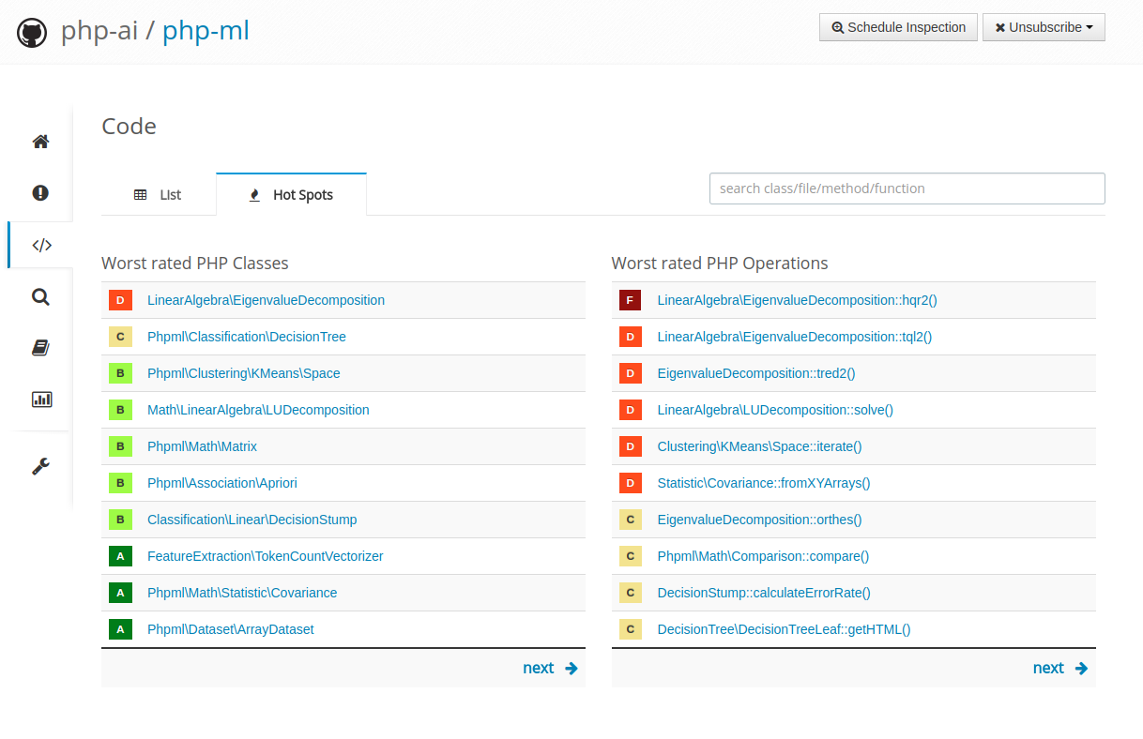Click the Schedule Inspection button
The width and height of the screenshot is (1143, 739).
[x=898, y=27]
